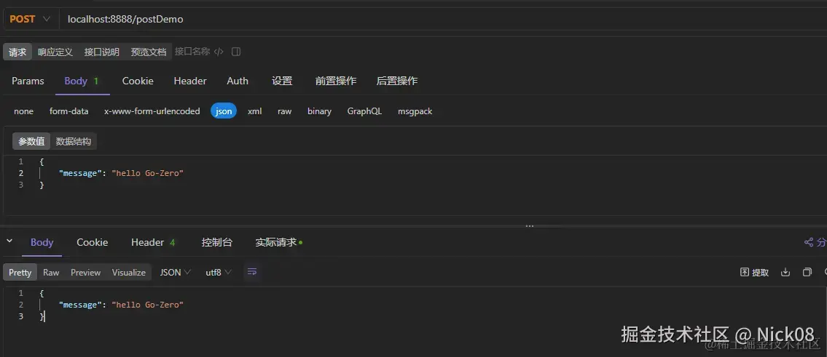Open the 预览文档 tab
This screenshot has height=357, width=827.
(148, 52)
